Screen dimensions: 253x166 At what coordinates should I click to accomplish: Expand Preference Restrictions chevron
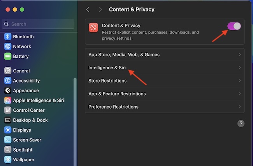click(239, 107)
